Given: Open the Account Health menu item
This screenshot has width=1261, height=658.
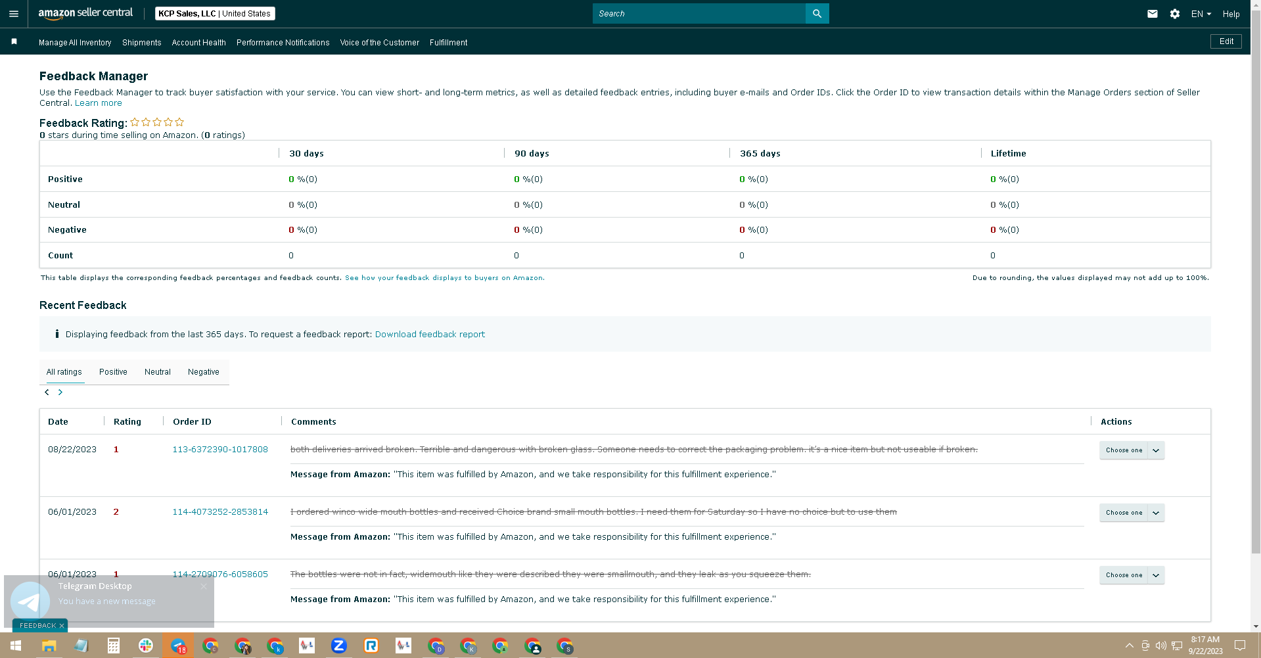Looking at the screenshot, I should coord(199,42).
